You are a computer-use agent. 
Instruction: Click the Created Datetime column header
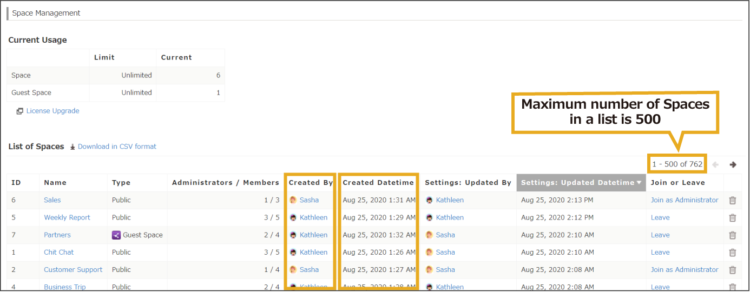pos(378,183)
